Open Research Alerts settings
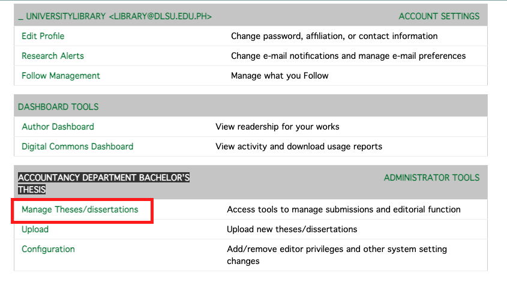507x291 pixels. pyautogui.click(x=53, y=56)
